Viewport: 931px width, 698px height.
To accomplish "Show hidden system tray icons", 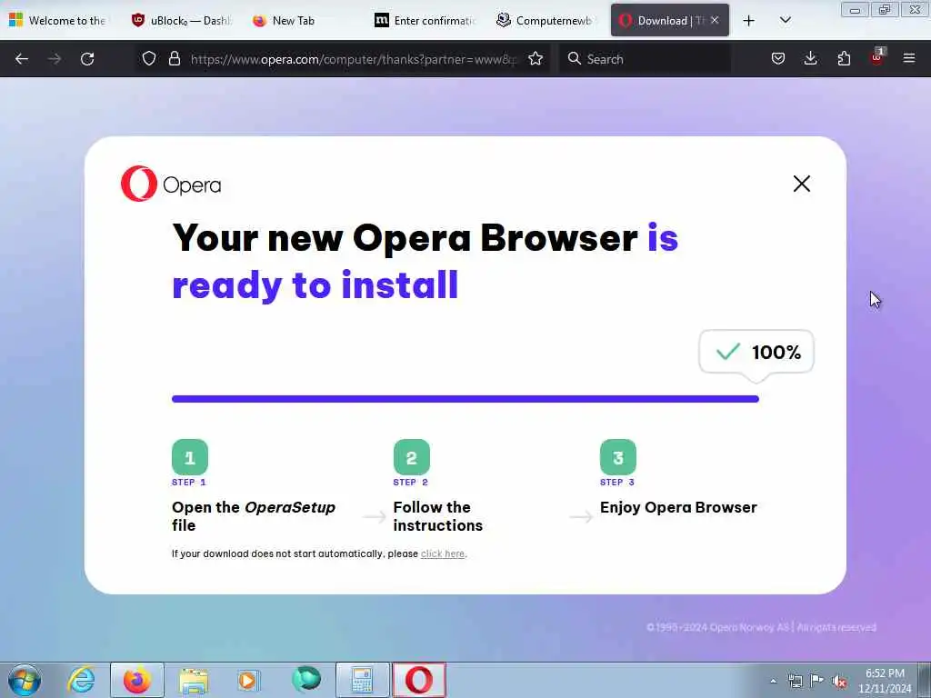I will pyautogui.click(x=773, y=681).
